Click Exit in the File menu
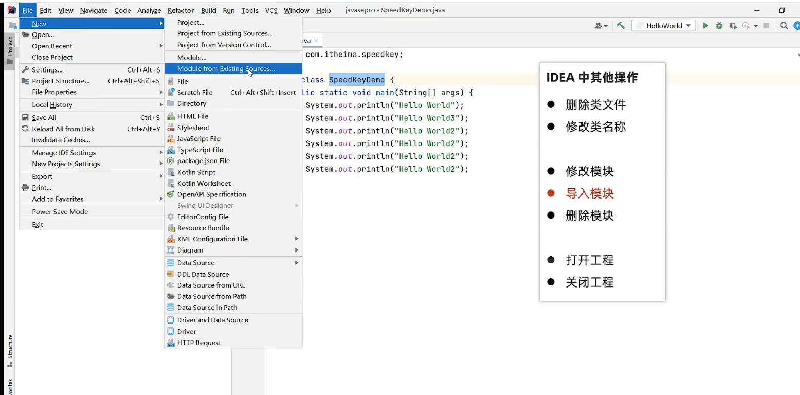This screenshot has height=395, width=800. click(92, 225)
